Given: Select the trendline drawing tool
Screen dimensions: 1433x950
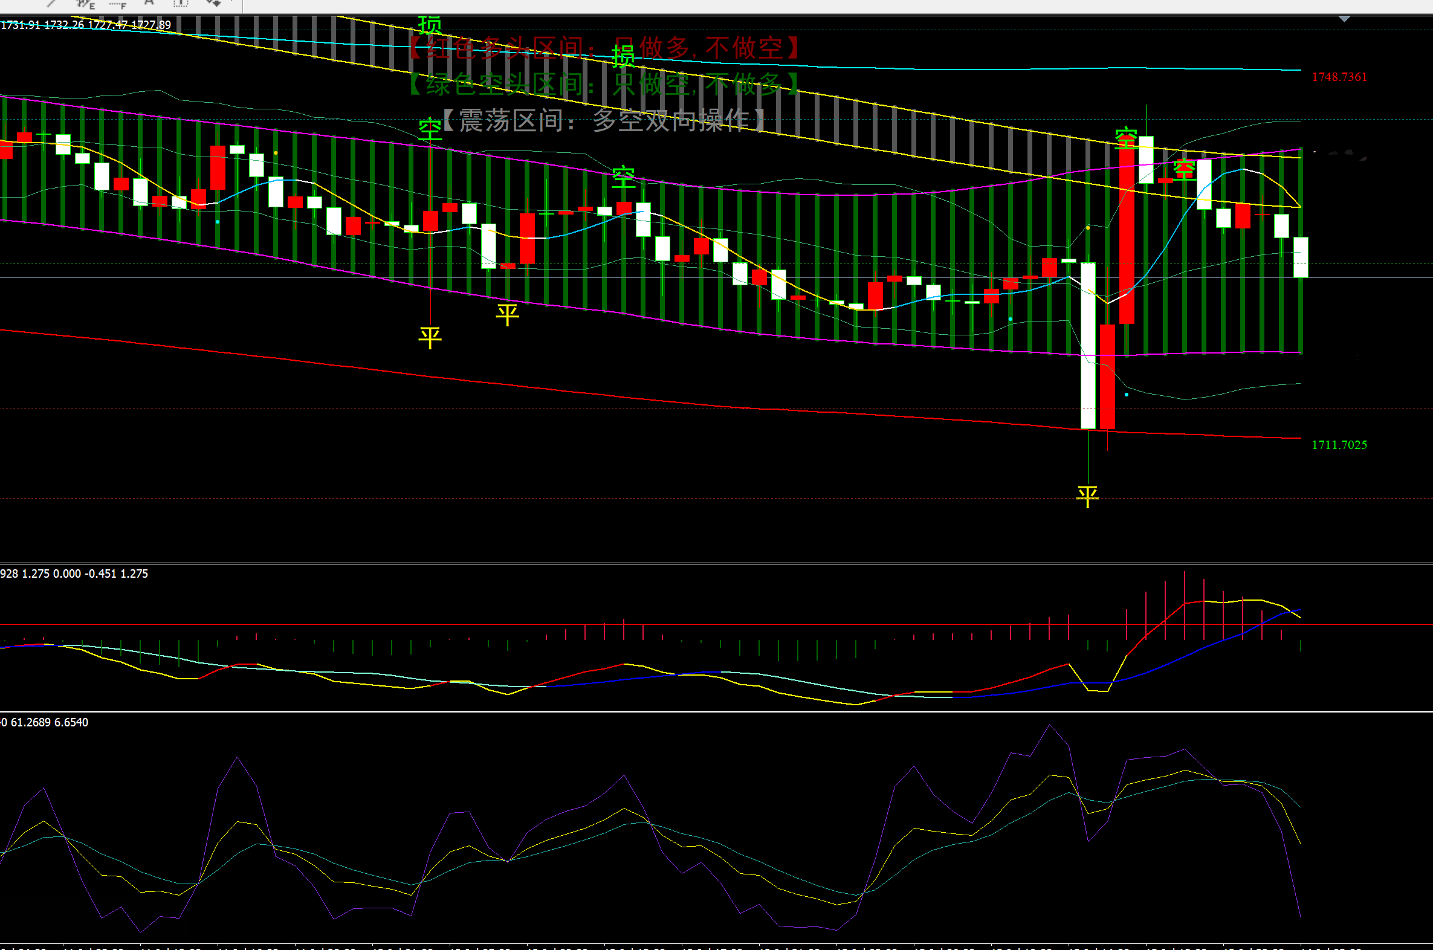Looking at the screenshot, I should coord(52,3).
